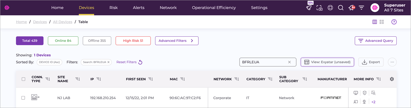411x108 pixels.
Task: Click First Seen cell 12/15/22, 2:01 PM
Action: coord(140,98)
